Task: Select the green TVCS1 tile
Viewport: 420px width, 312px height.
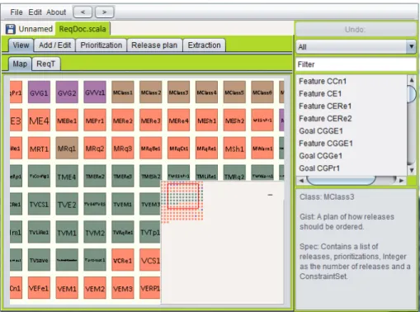Action: pos(39,205)
